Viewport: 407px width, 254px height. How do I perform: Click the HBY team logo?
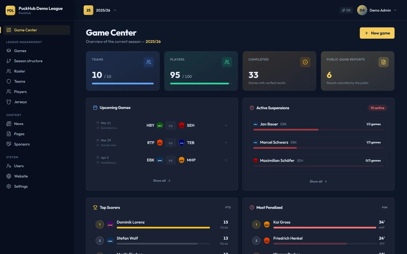pos(160,125)
